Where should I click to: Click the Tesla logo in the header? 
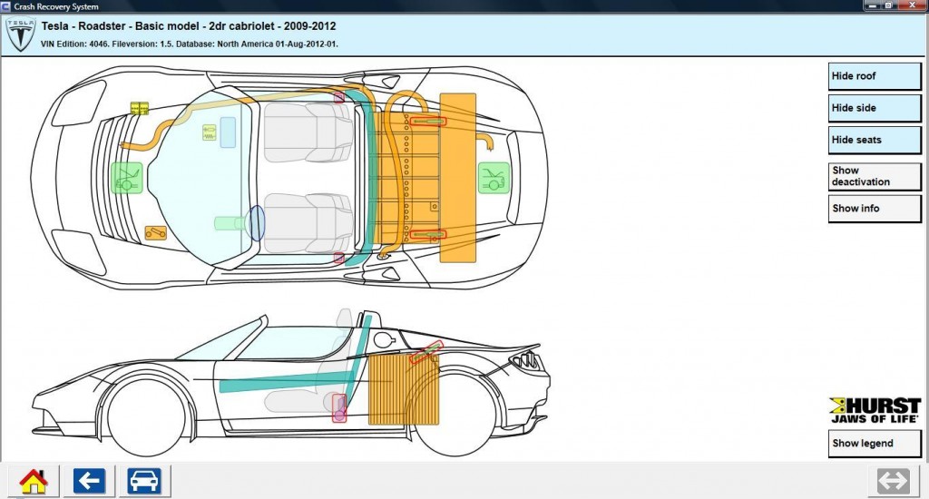pyautogui.click(x=19, y=33)
